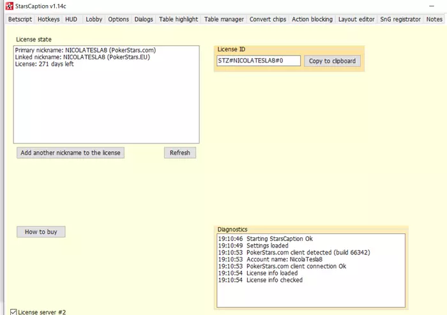Open the Betscript tab
This screenshot has width=447, height=315.
click(x=20, y=19)
